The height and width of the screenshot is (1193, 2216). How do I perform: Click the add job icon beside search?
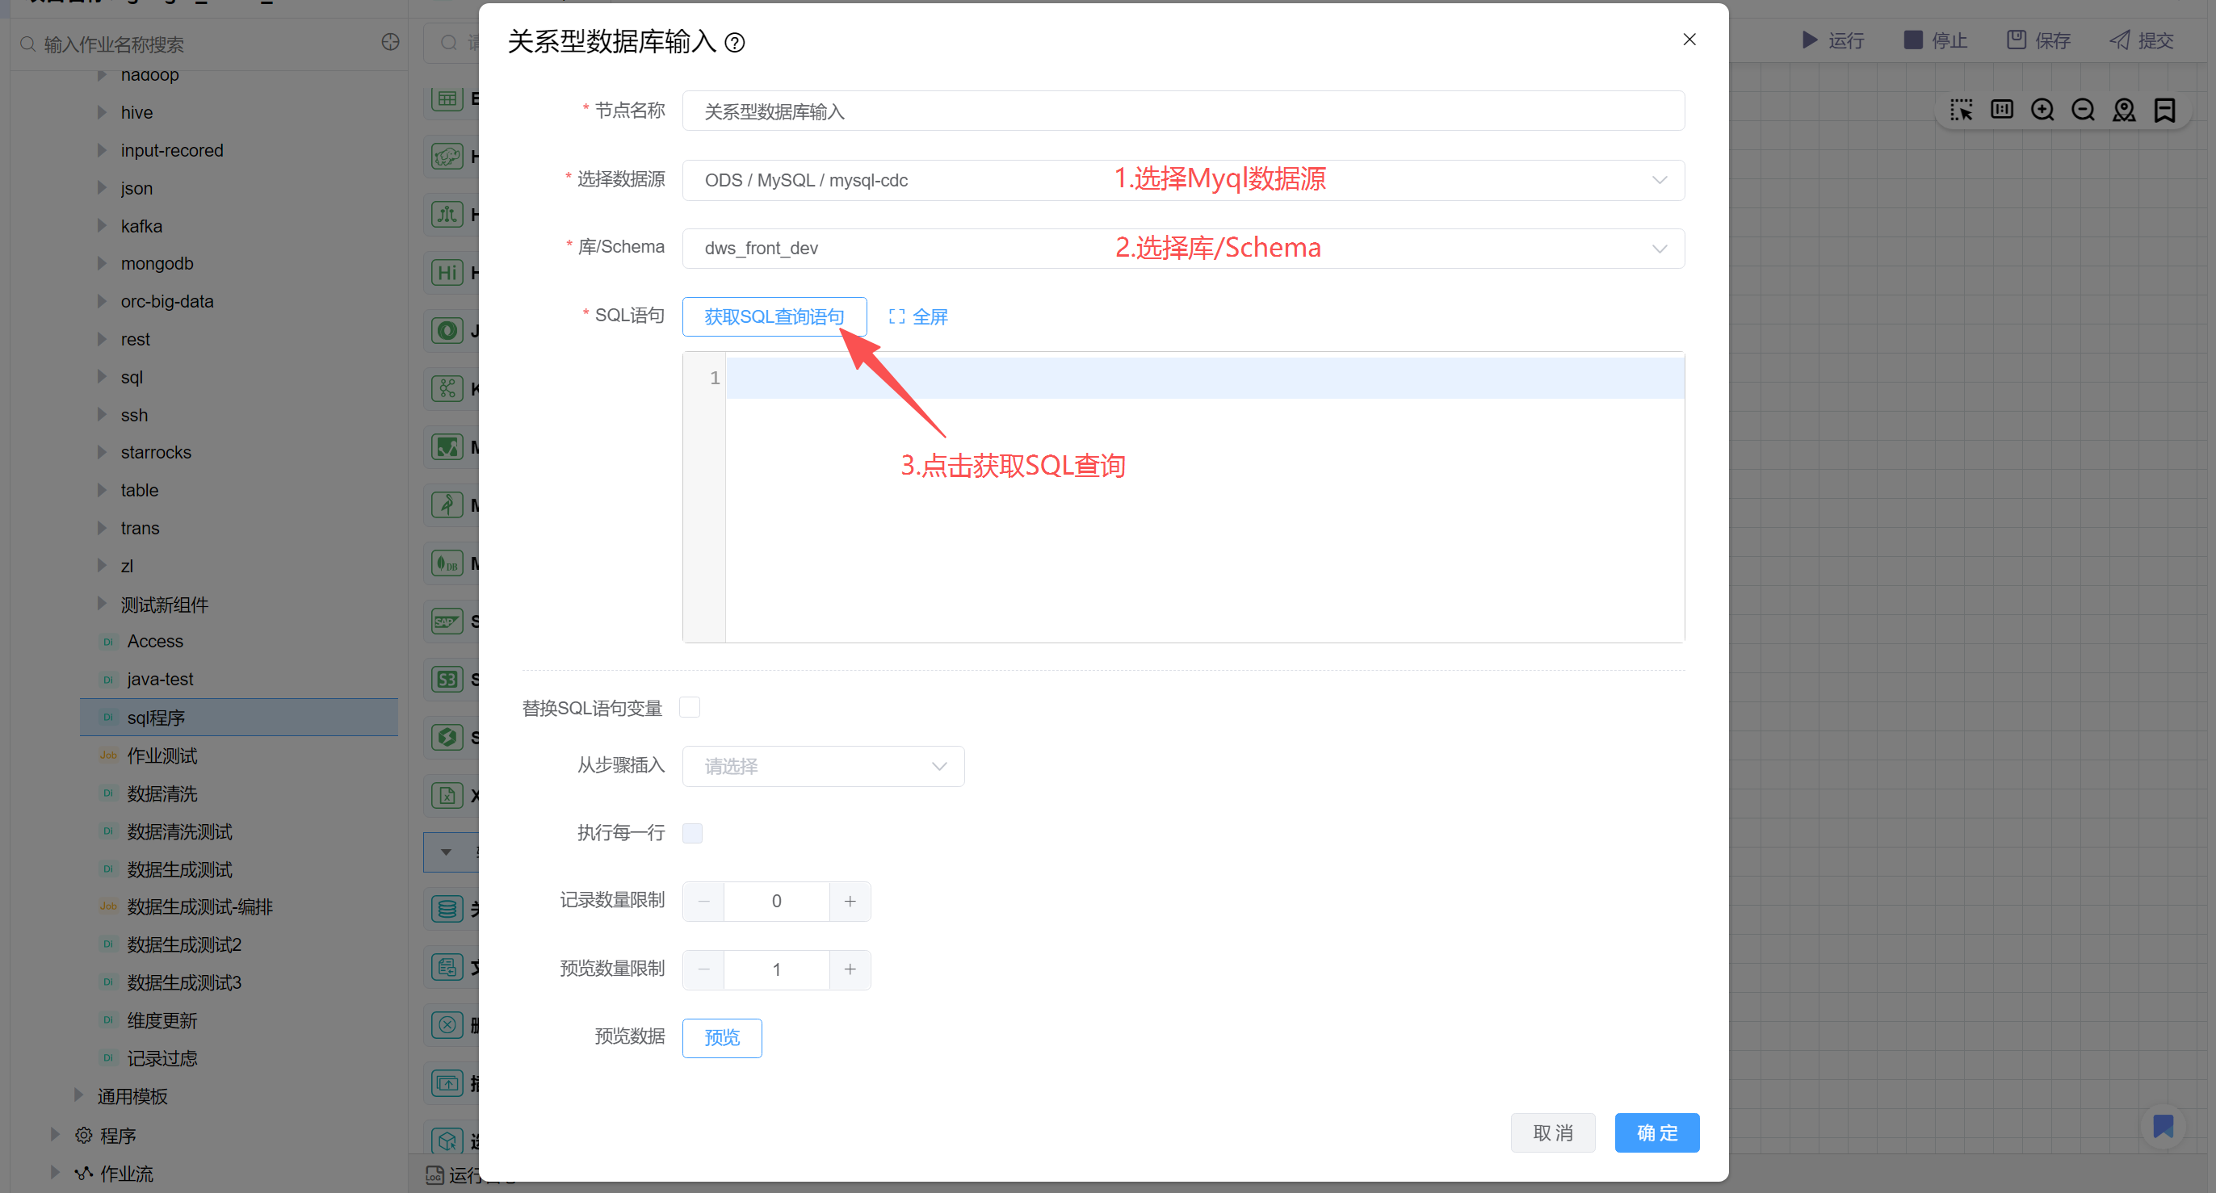pyautogui.click(x=391, y=42)
